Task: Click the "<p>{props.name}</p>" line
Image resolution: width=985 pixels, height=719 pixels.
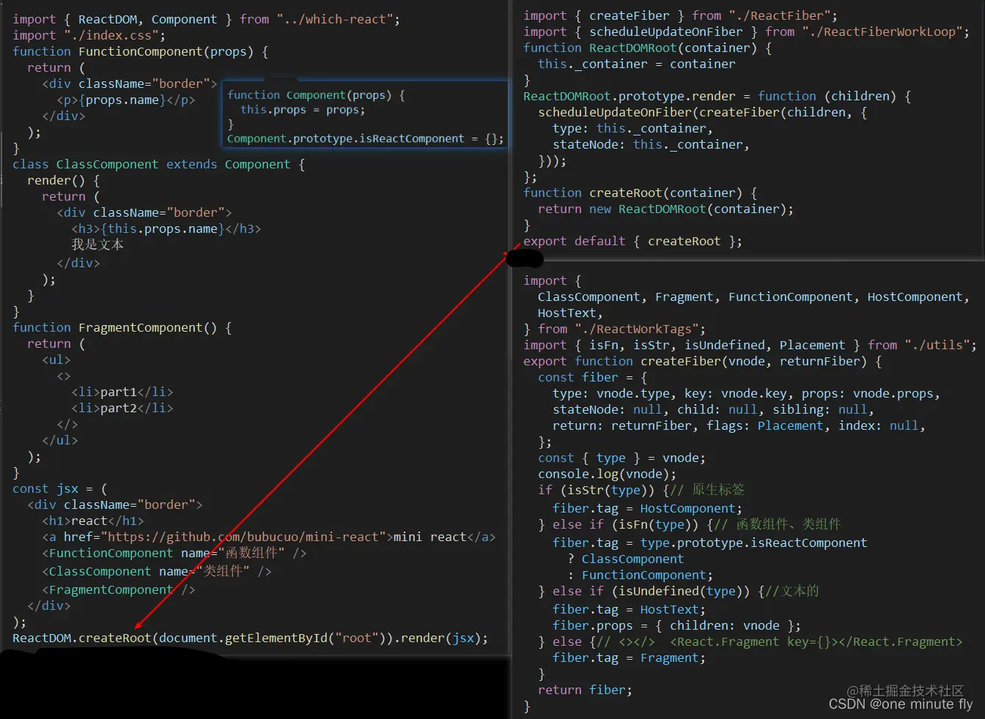Action: pos(126,100)
